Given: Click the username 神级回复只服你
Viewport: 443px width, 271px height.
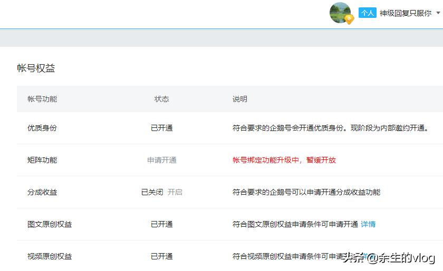Looking at the screenshot, I should [406, 13].
